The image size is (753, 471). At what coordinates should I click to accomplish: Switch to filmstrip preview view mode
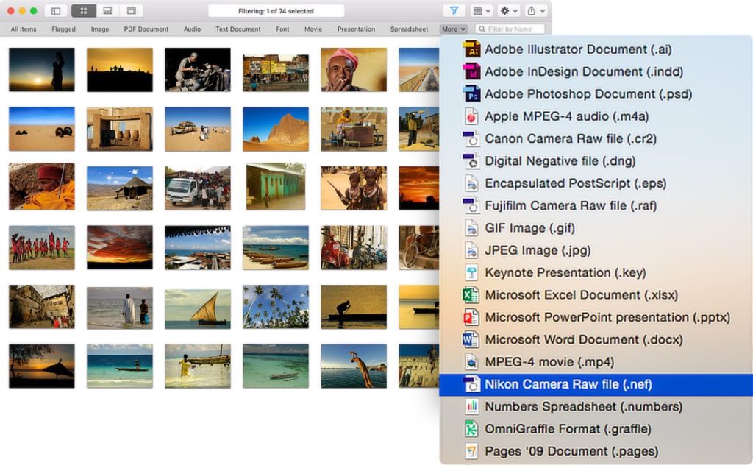pyautogui.click(x=107, y=11)
